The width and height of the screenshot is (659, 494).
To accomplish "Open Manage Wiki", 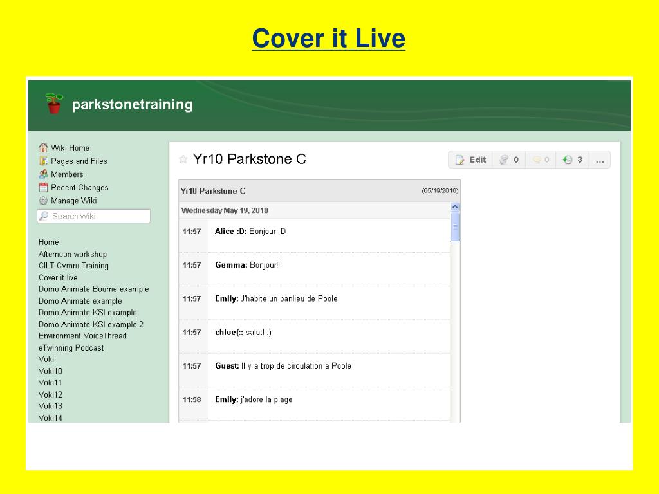I will 73,201.
